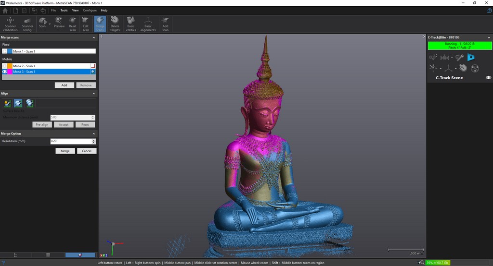This screenshot has height=266, width=493.
Task: Click the Add button in Merge scans
Action: 64,85
